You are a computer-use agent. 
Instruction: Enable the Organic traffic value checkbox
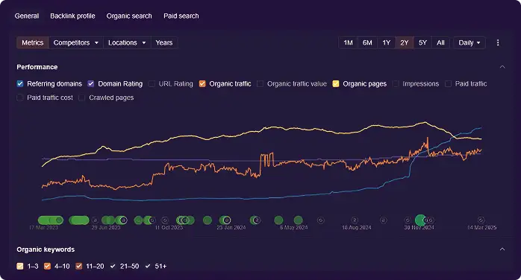pos(260,84)
